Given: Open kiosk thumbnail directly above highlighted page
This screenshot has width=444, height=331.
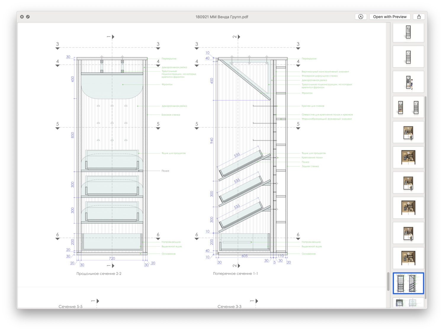Looking at the screenshot, I should [408, 258].
